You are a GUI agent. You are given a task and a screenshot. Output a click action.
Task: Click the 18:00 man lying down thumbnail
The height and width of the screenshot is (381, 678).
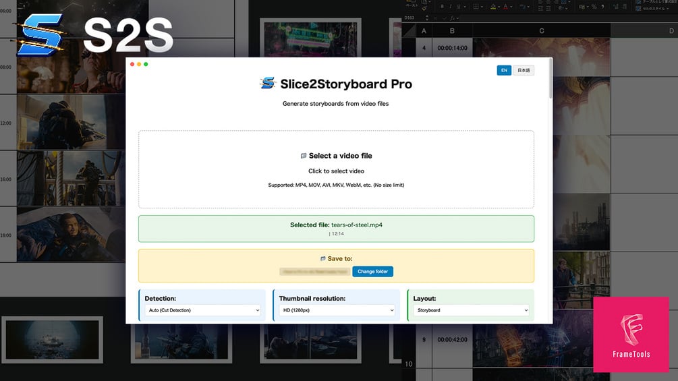click(x=71, y=235)
